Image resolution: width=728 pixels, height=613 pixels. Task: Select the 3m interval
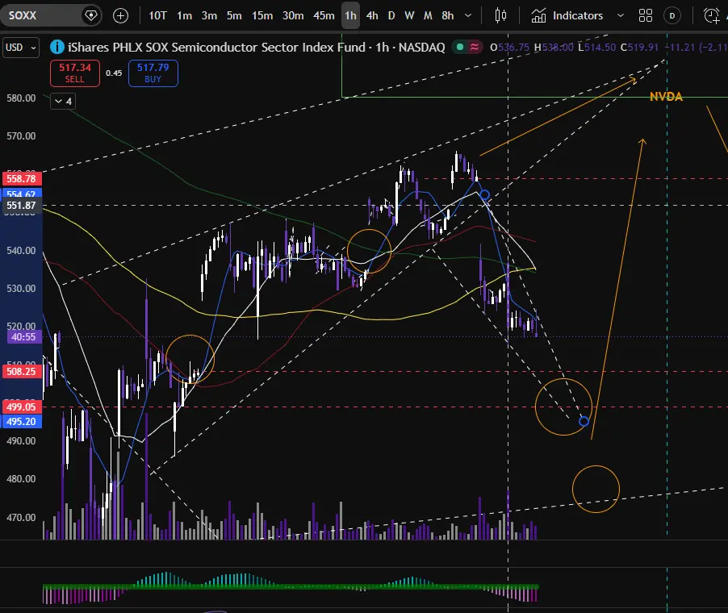(x=209, y=16)
